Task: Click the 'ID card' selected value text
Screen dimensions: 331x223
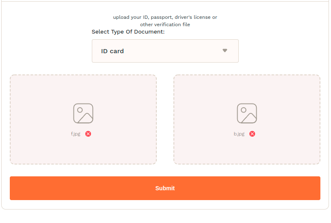Action: click(113, 51)
